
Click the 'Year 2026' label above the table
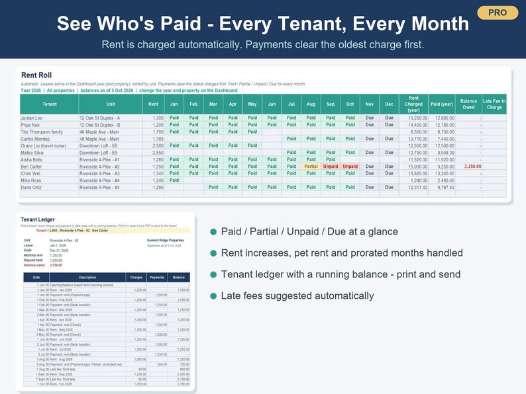tap(31, 91)
